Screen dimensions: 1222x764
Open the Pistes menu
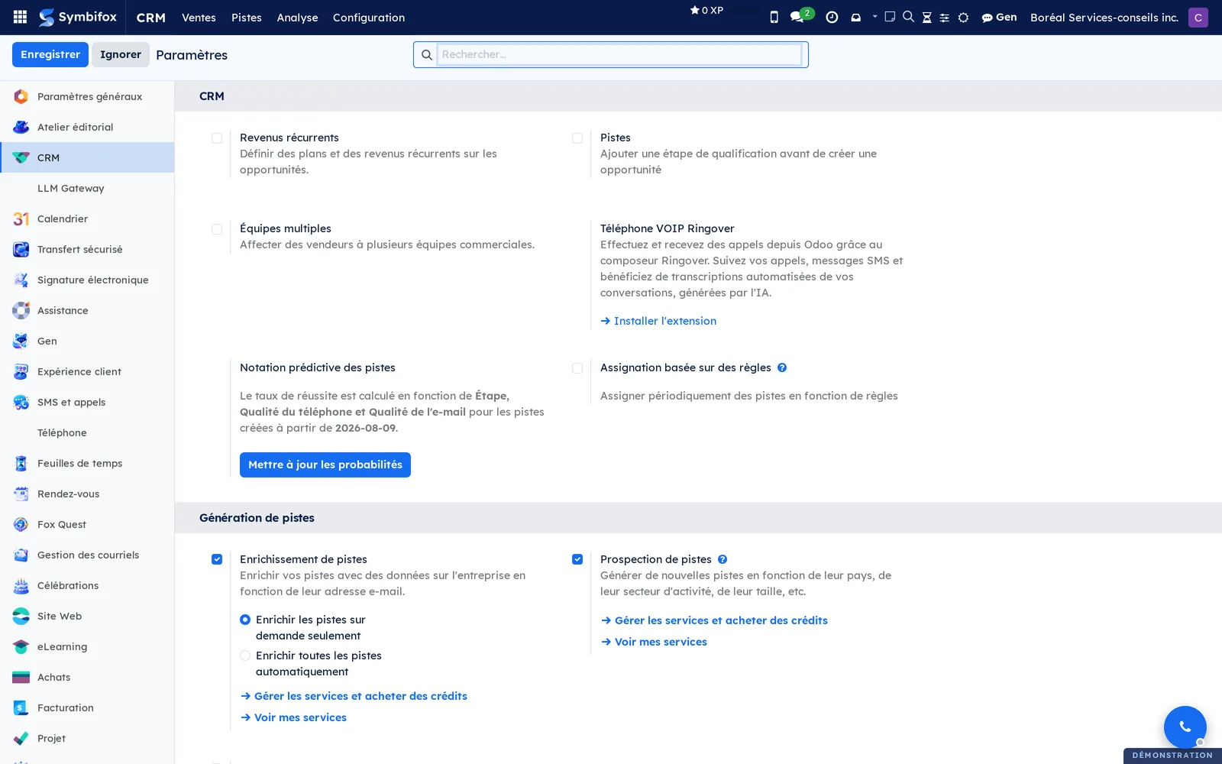point(247,17)
